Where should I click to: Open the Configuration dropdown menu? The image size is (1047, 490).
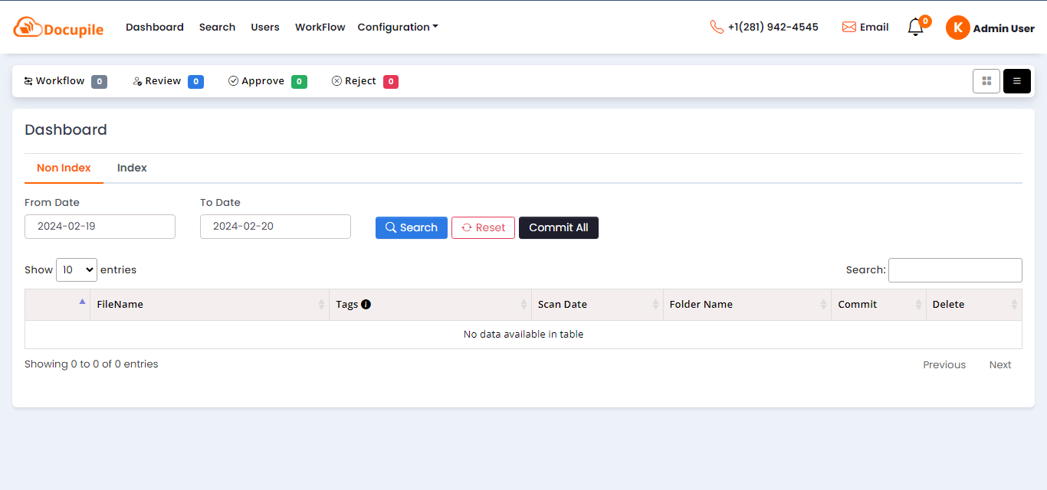tap(398, 27)
